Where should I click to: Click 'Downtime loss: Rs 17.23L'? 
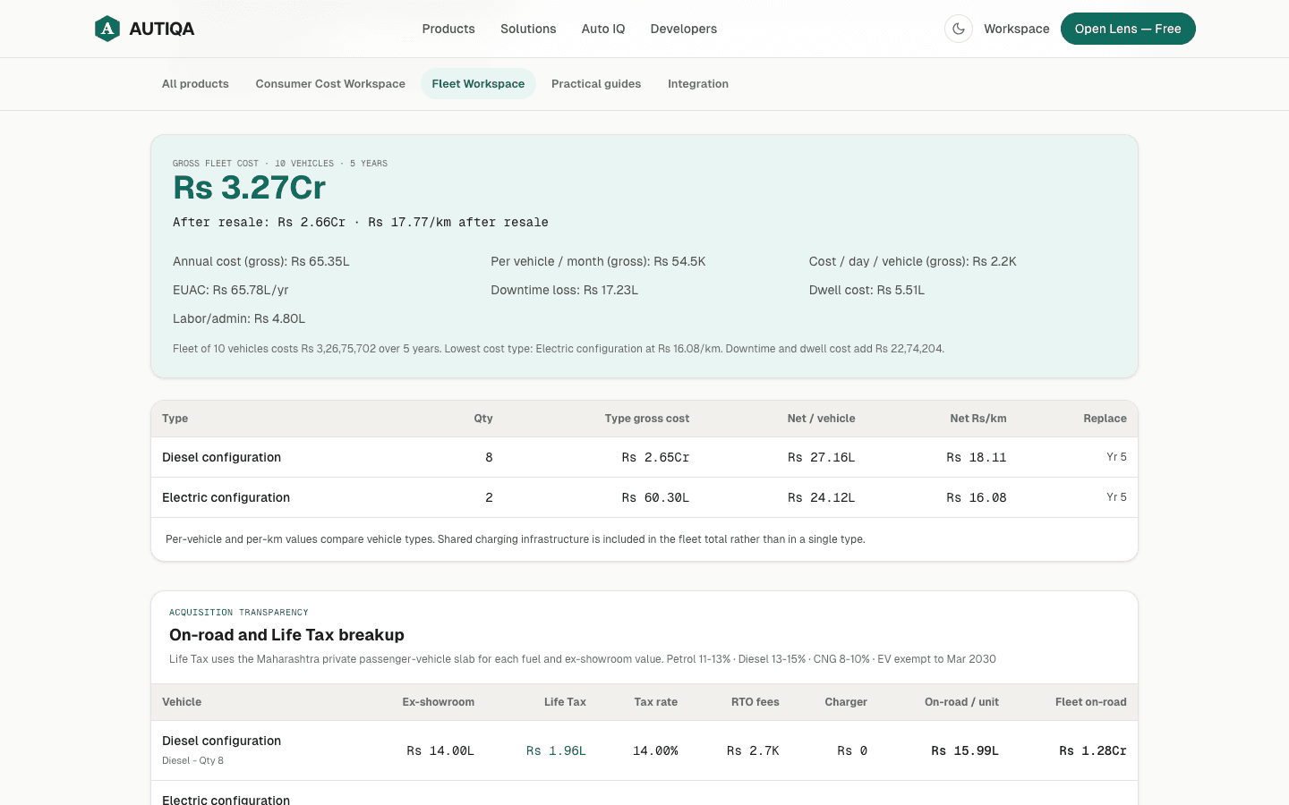(565, 290)
